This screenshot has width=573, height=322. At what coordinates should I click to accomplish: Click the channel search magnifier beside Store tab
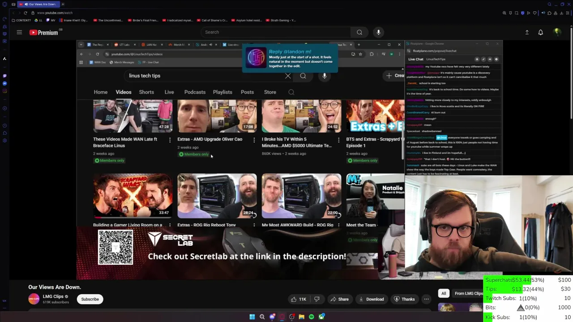point(291,92)
